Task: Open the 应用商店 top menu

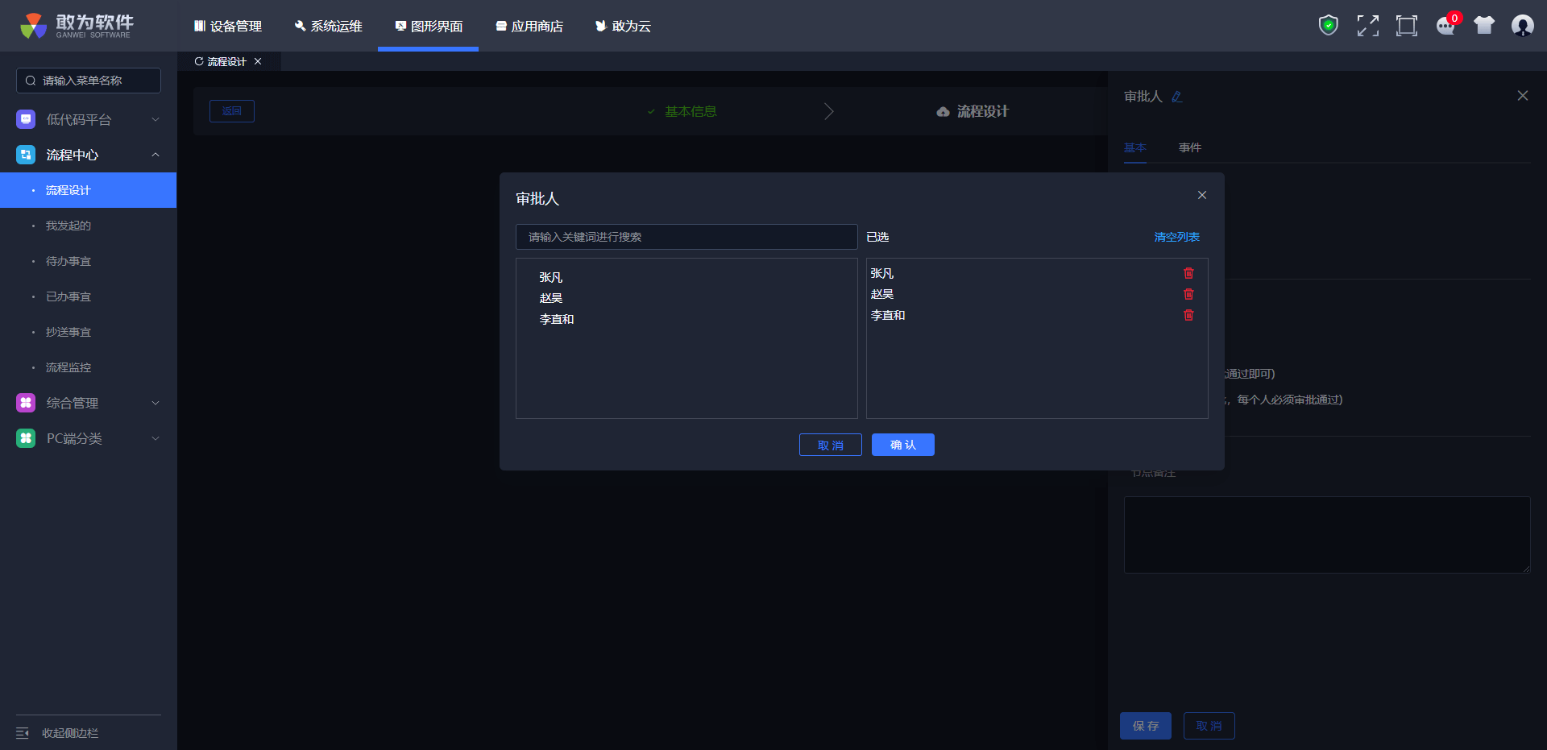Action: pyautogui.click(x=529, y=26)
